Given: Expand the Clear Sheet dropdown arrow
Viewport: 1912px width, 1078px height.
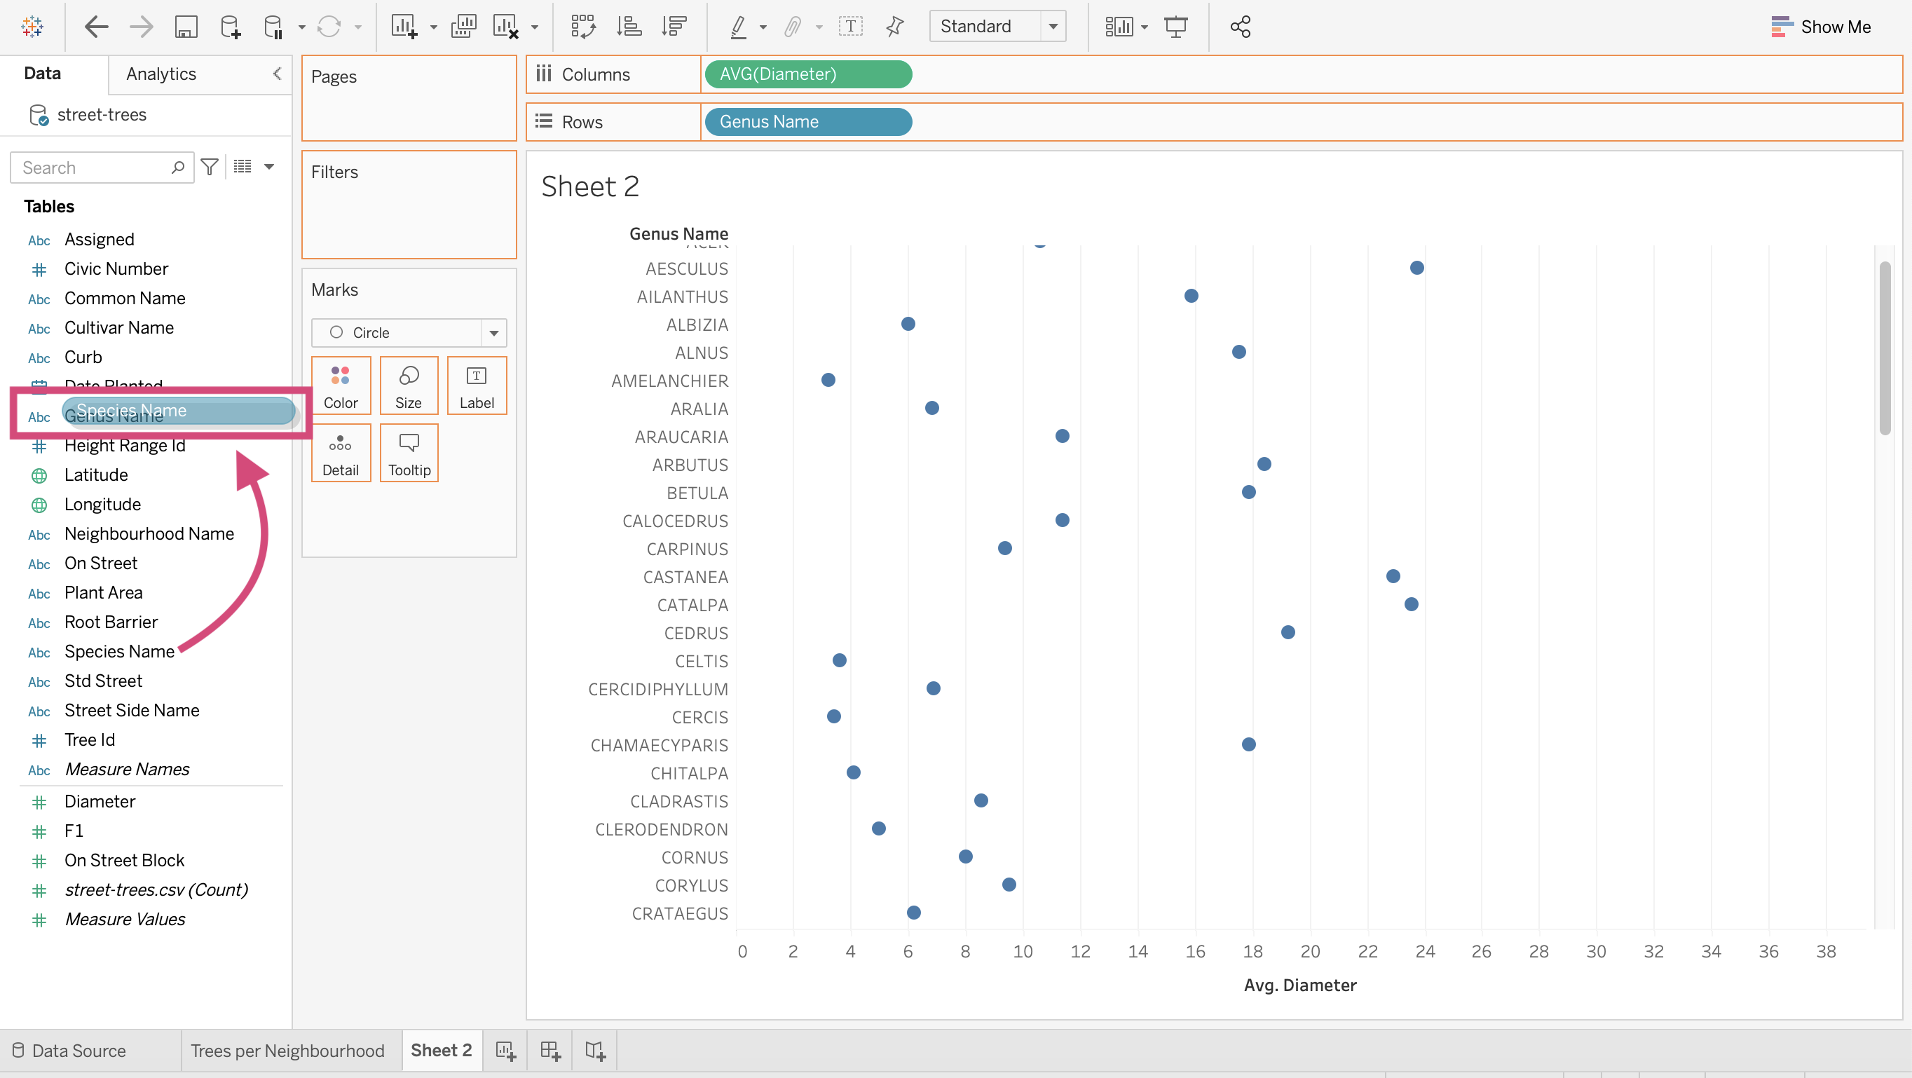Looking at the screenshot, I should tap(534, 27).
